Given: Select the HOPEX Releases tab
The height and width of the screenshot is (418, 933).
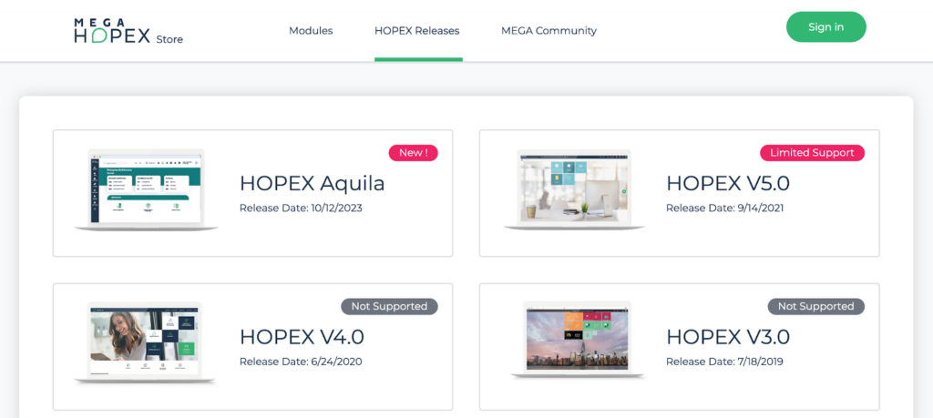Looking at the screenshot, I should click(x=417, y=31).
